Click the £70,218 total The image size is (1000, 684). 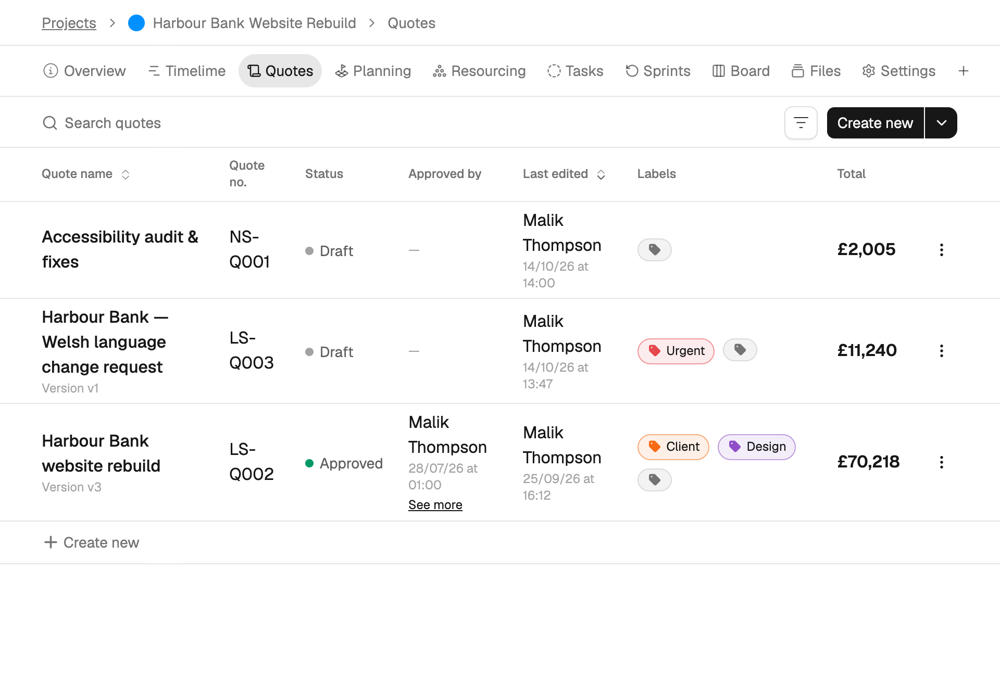tap(868, 462)
